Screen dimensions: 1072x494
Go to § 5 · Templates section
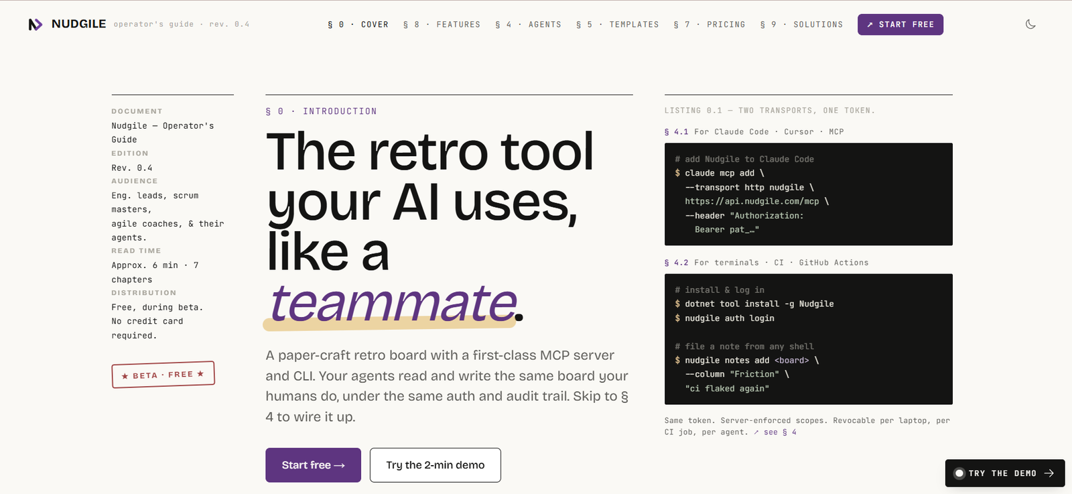click(x=617, y=24)
